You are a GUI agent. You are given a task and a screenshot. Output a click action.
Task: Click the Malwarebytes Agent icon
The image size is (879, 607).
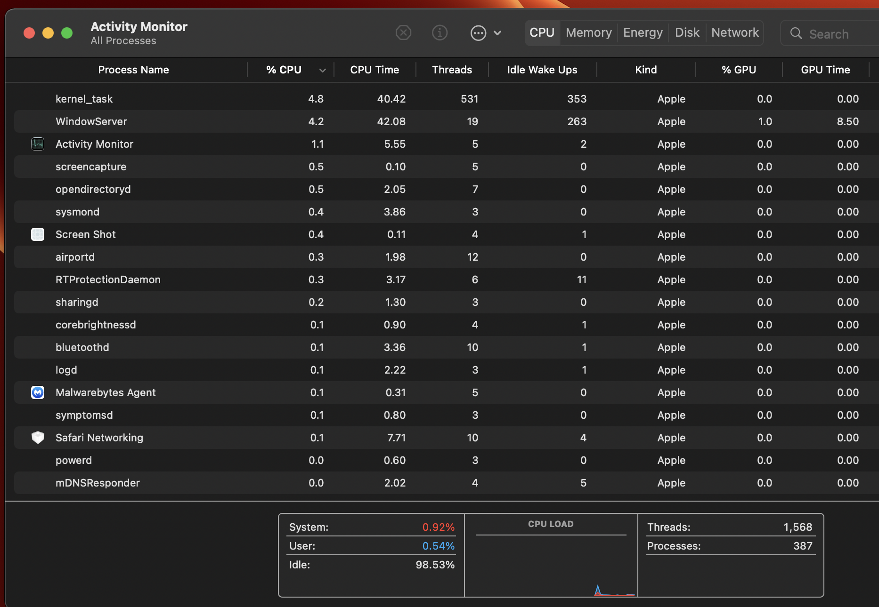tap(38, 392)
